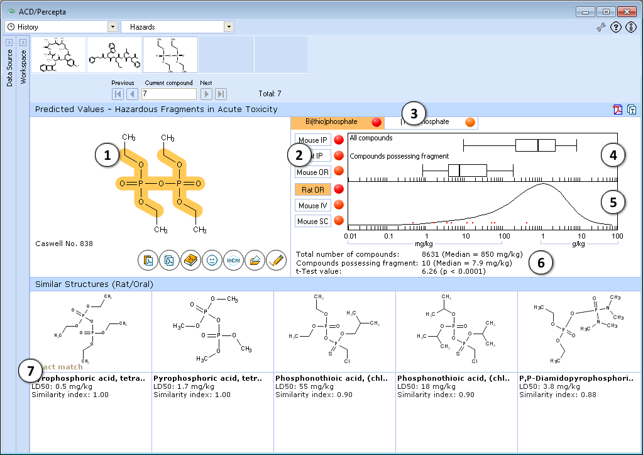
Task: Open the help question mark icon
Action: point(616,27)
